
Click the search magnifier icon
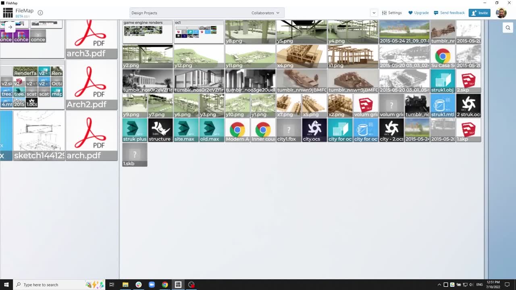pyautogui.click(x=508, y=27)
